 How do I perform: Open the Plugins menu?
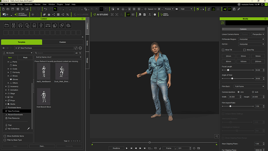click(60, 4)
